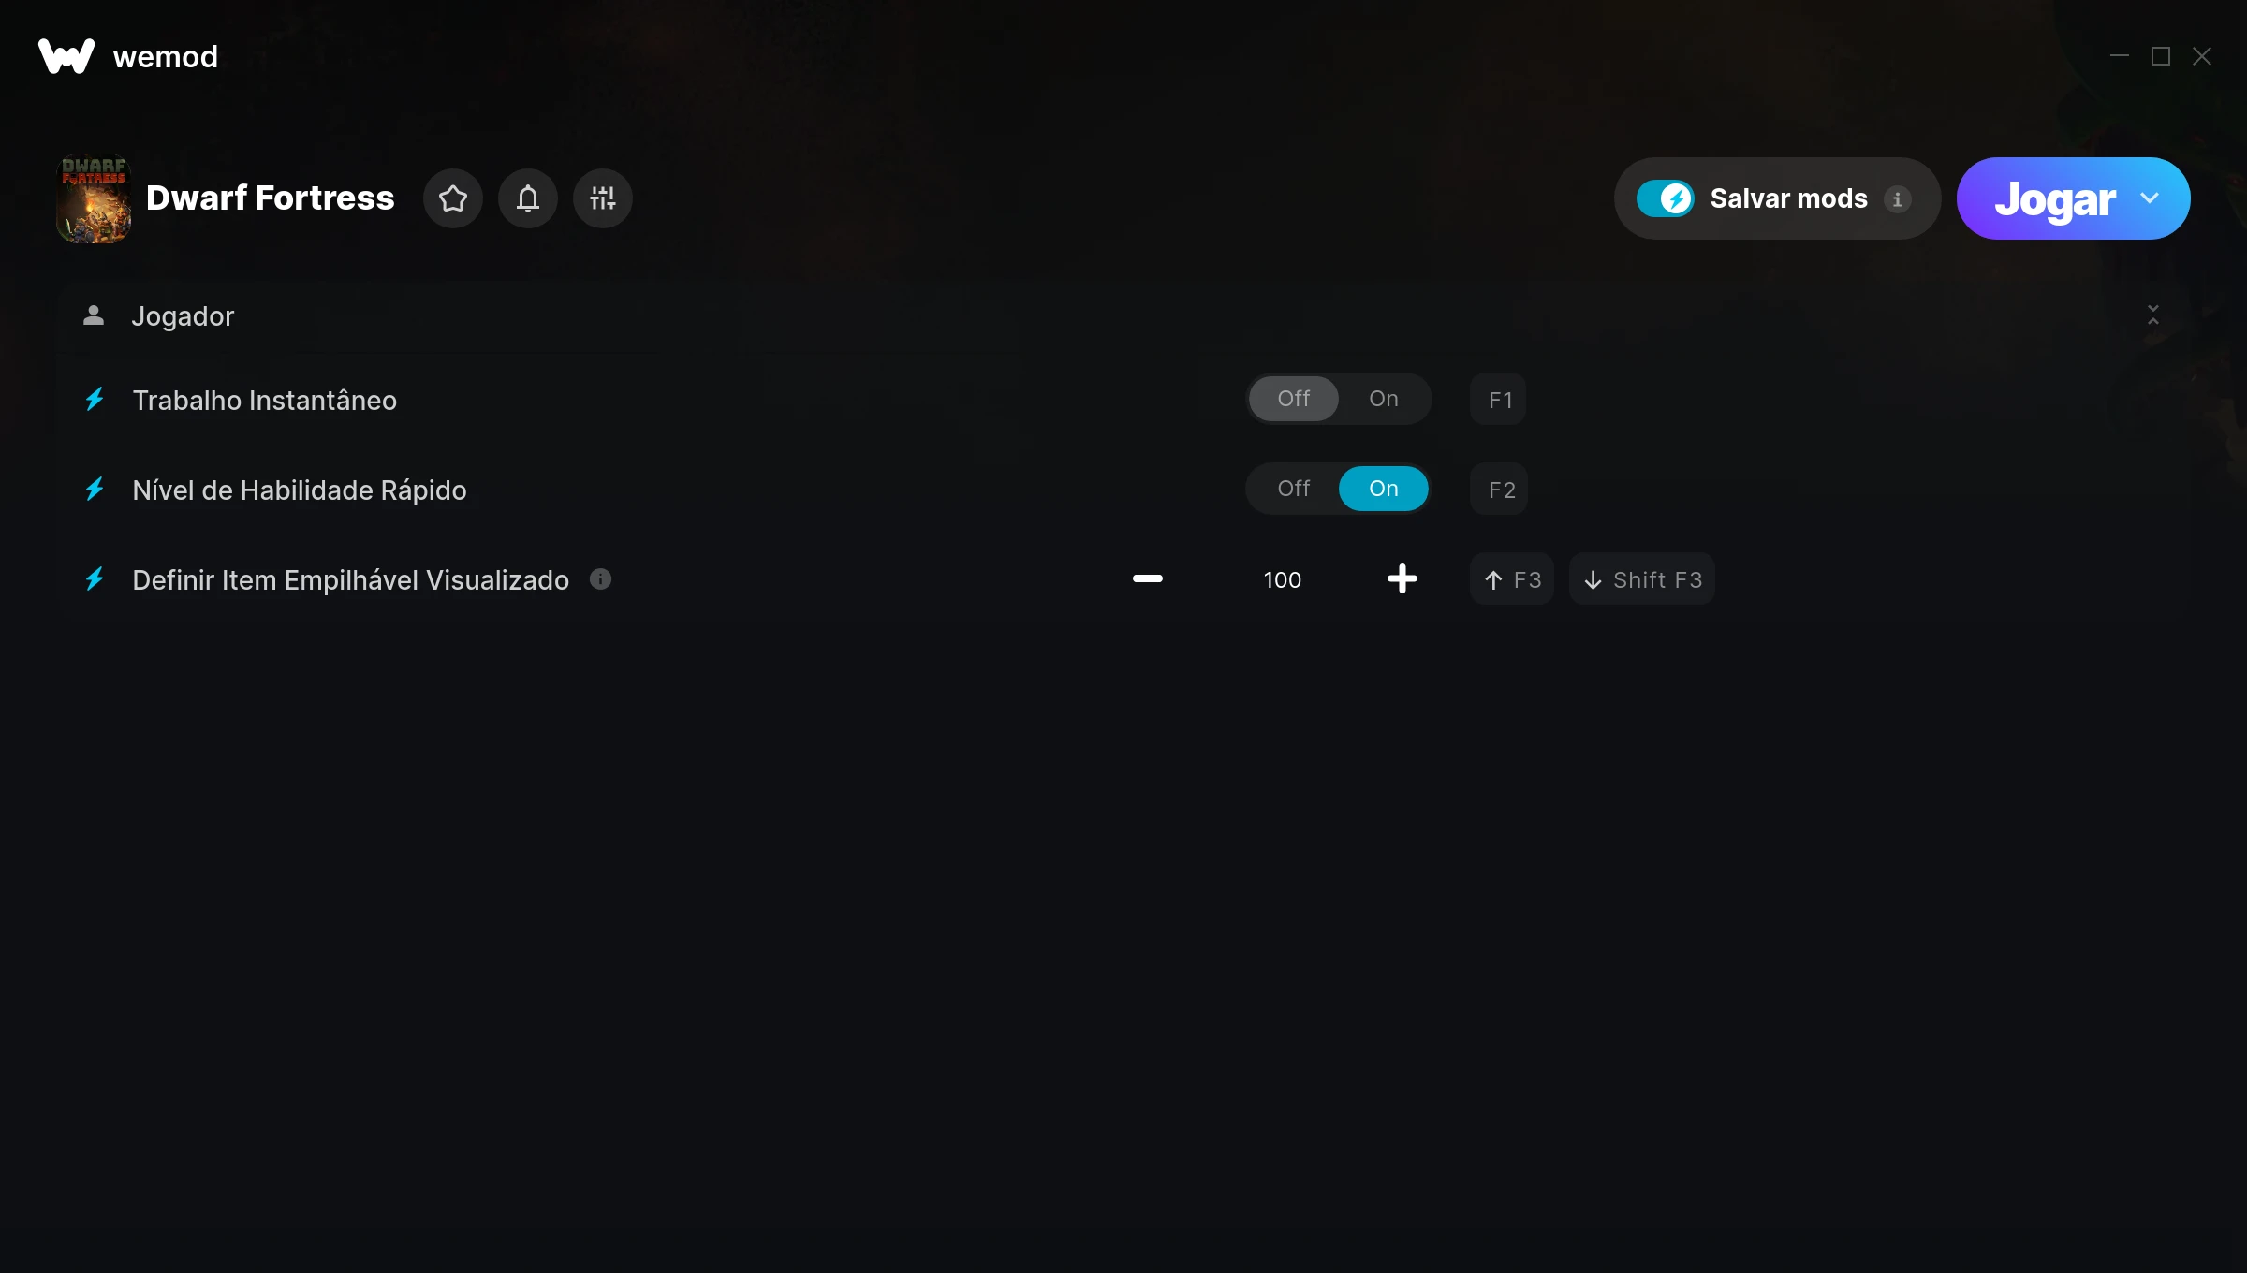2247x1273 pixels.
Task: Toggle the Salvar mods switch
Action: point(1665,198)
